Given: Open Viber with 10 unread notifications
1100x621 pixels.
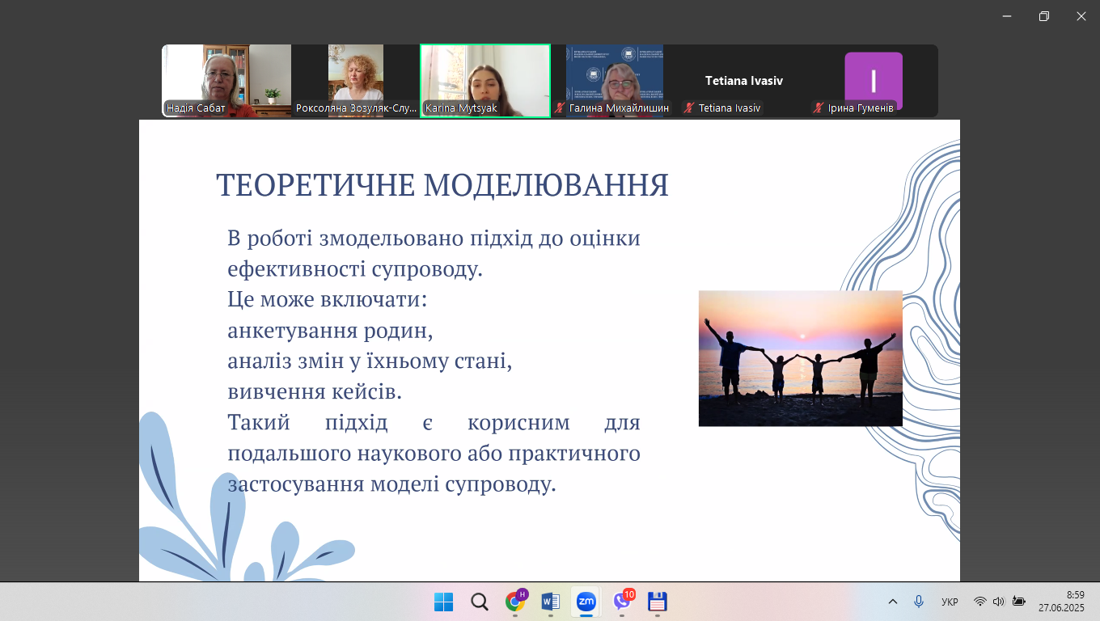Looking at the screenshot, I should click(622, 602).
